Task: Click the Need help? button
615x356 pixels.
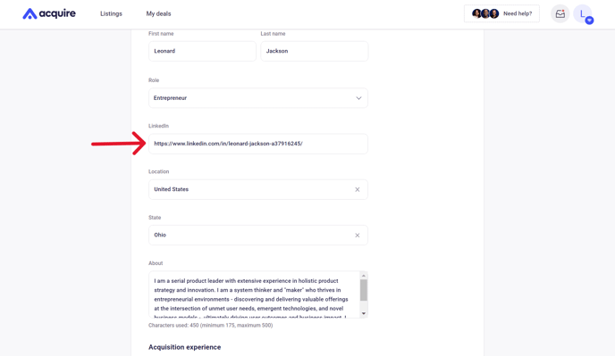Action: (x=501, y=13)
